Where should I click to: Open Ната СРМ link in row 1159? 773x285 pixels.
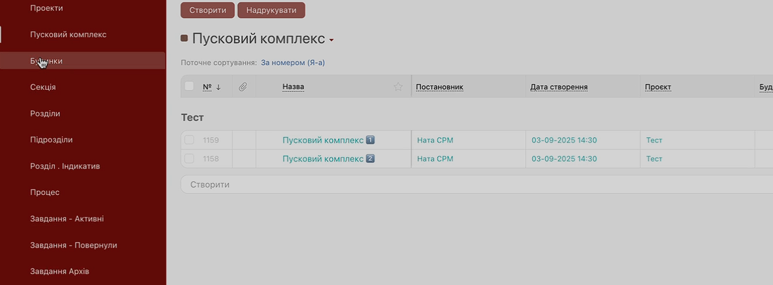click(x=435, y=140)
